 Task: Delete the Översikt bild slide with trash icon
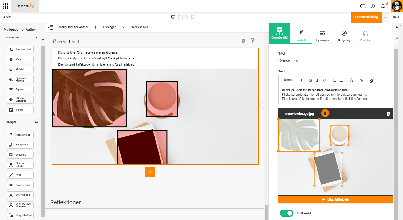(x=243, y=41)
